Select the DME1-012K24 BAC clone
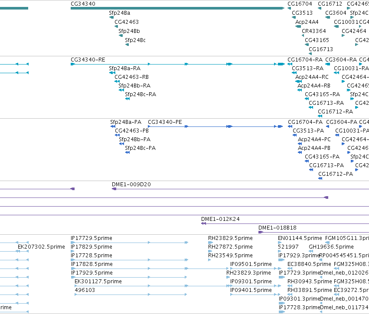This screenshot has height=314, width=369. coord(285,223)
